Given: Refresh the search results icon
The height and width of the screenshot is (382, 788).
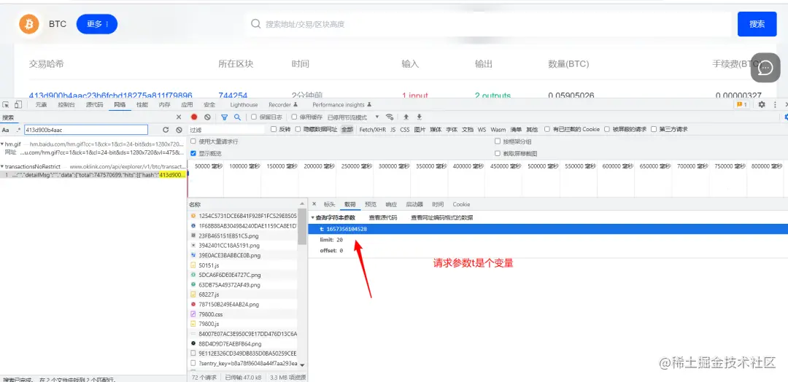Looking at the screenshot, I should point(166,130).
